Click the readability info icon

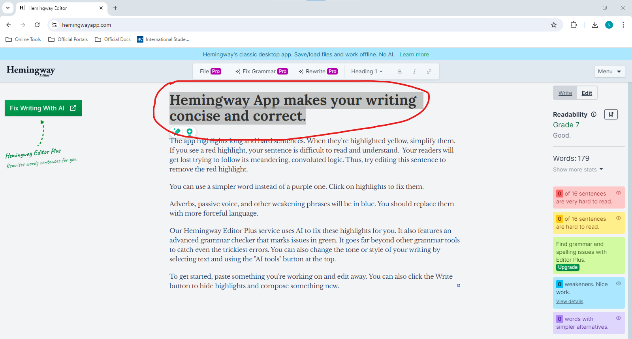[x=594, y=114]
